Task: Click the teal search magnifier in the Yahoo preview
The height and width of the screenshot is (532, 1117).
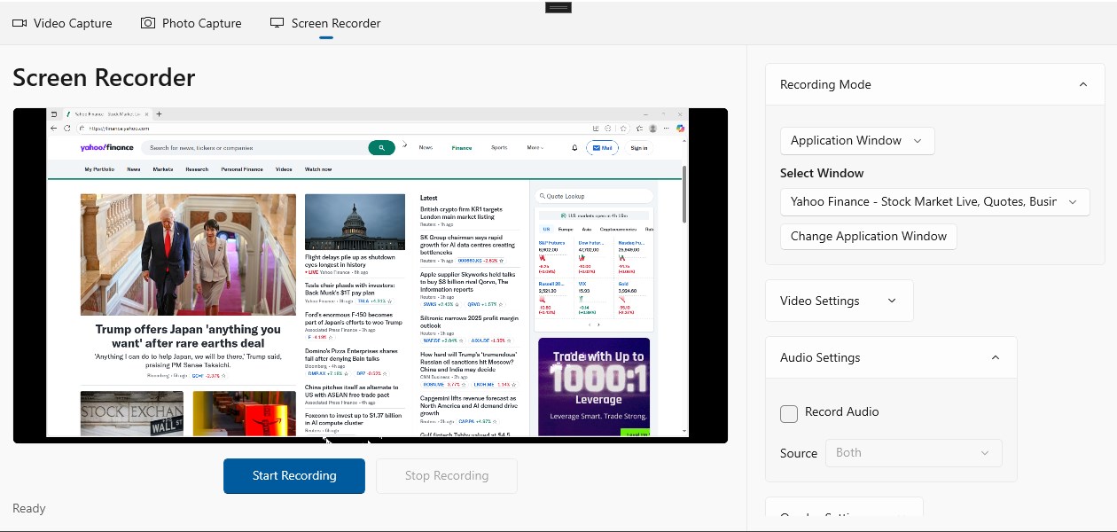Action: pos(381,147)
